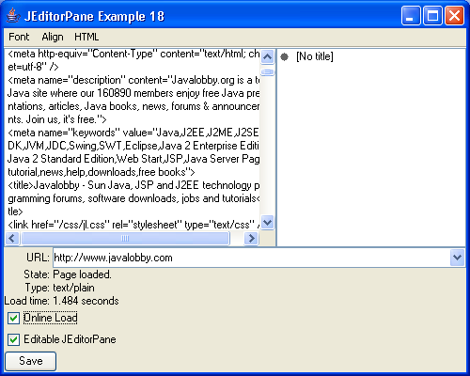This screenshot has height=376, width=470.
Task: Click the 'State: Page loaded.' status text
Action: pos(68,274)
